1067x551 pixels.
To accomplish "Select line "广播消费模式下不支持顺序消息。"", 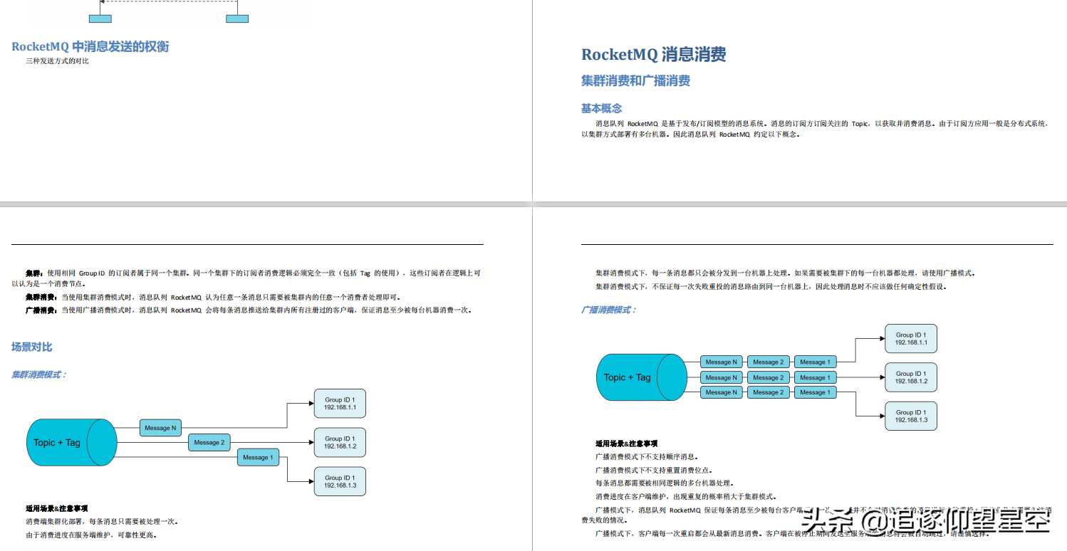I will coord(647,457).
